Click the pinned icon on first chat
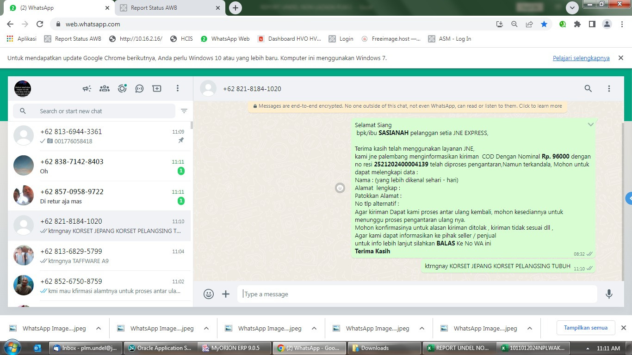 (x=181, y=141)
